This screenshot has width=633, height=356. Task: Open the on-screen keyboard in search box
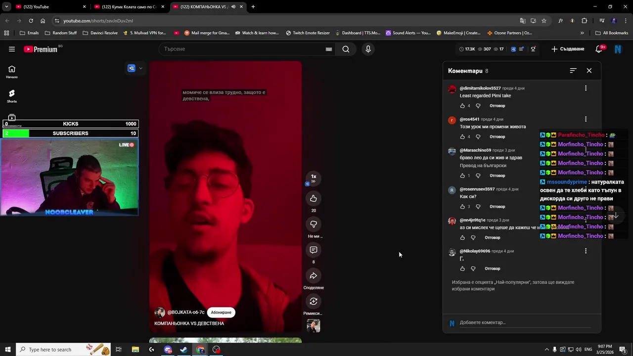pyautogui.click(x=329, y=49)
